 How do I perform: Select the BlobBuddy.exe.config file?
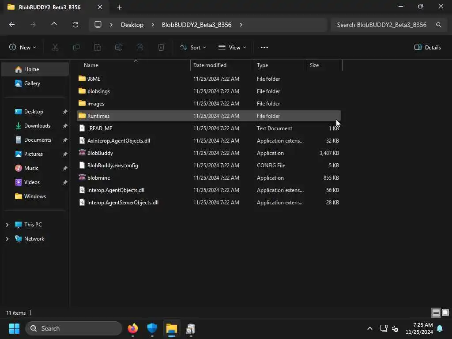209,166
